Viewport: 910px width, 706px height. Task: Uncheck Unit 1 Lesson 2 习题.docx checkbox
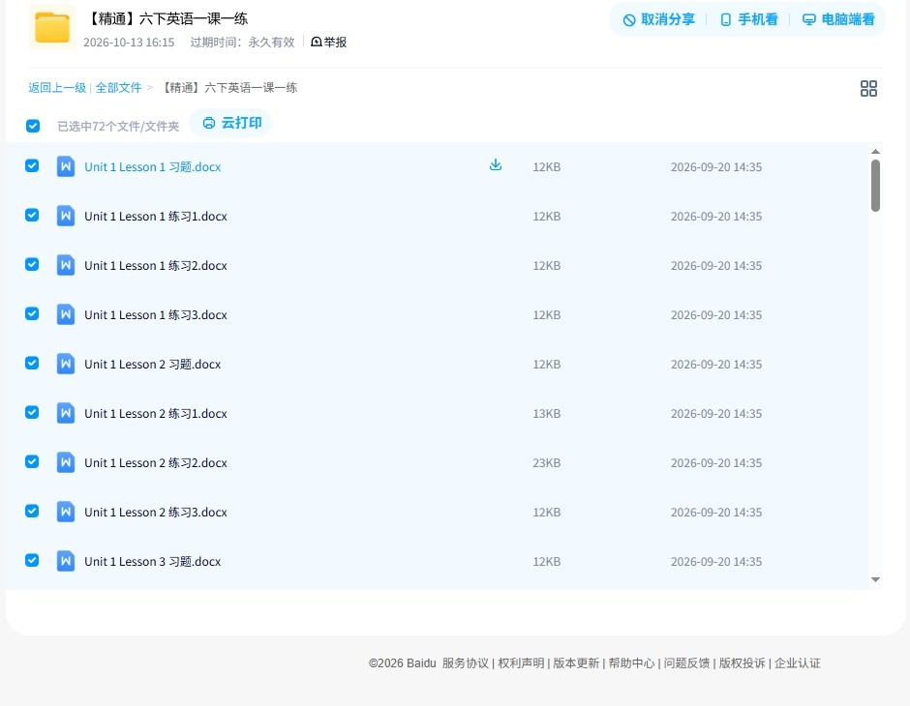pyautogui.click(x=32, y=363)
